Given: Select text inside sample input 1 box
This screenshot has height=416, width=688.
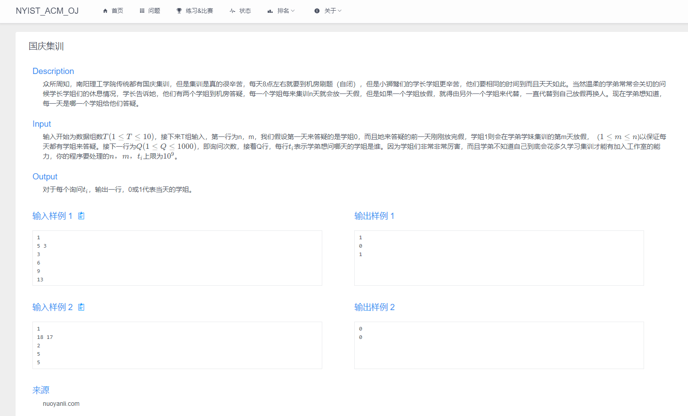Looking at the screenshot, I should click(177, 258).
